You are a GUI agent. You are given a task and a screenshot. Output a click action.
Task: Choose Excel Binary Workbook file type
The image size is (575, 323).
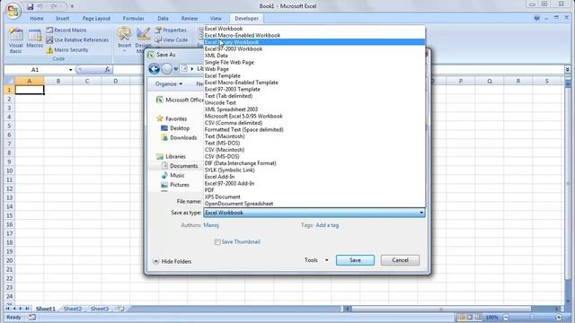[x=314, y=42]
